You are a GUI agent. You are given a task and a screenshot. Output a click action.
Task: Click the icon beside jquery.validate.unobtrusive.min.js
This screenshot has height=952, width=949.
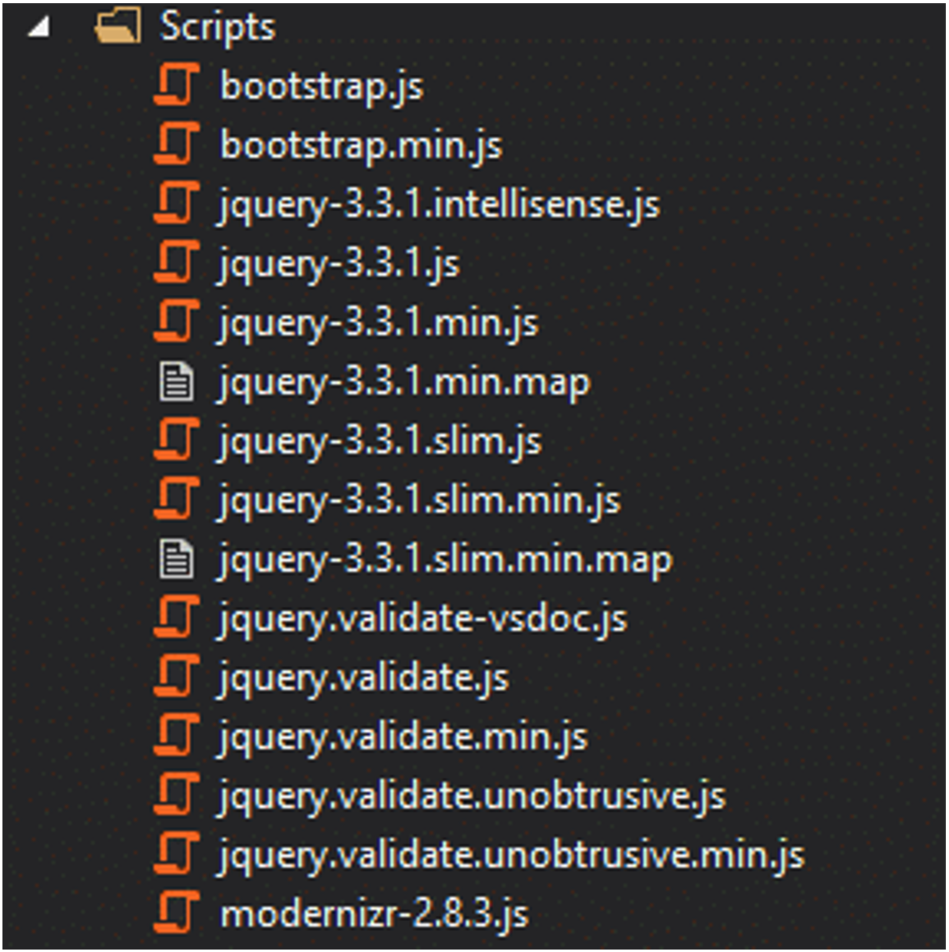(177, 854)
